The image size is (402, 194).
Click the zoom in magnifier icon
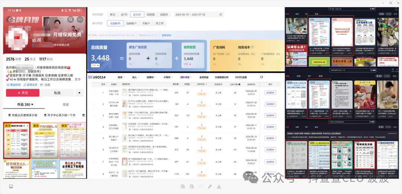click(183, 187)
